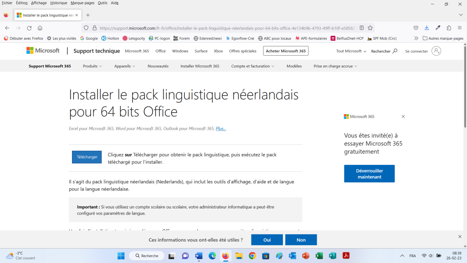Open the Historique menu

click(58, 3)
